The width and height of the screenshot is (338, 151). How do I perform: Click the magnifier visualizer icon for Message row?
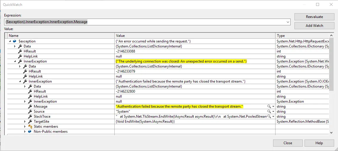pos(269,106)
